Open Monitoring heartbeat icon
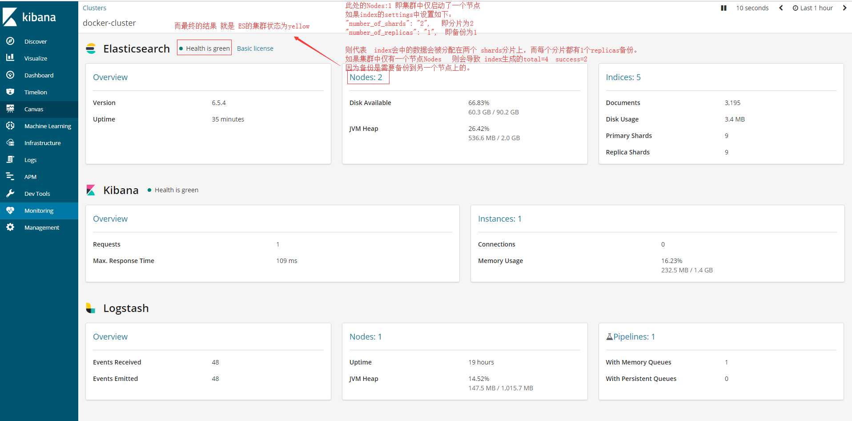Screen dimensions: 852x421 [x=10, y=210]
